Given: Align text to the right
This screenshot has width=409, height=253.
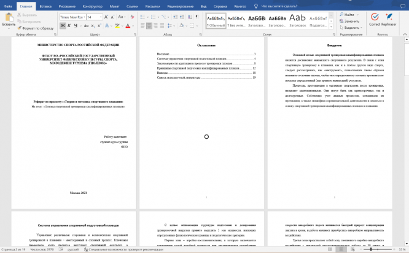Looking at the screenshot, I should coord(156,26).
